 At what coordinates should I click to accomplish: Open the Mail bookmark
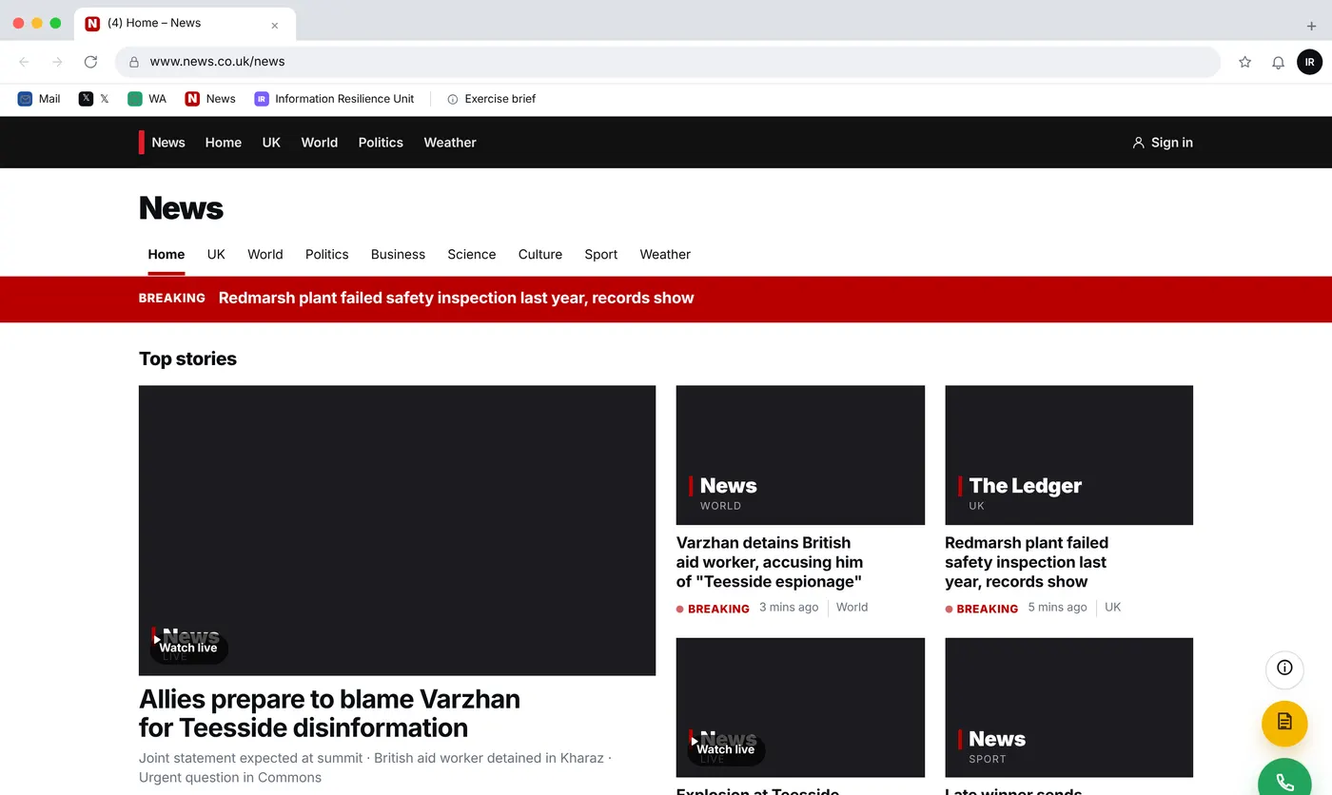tap(39, 99)
